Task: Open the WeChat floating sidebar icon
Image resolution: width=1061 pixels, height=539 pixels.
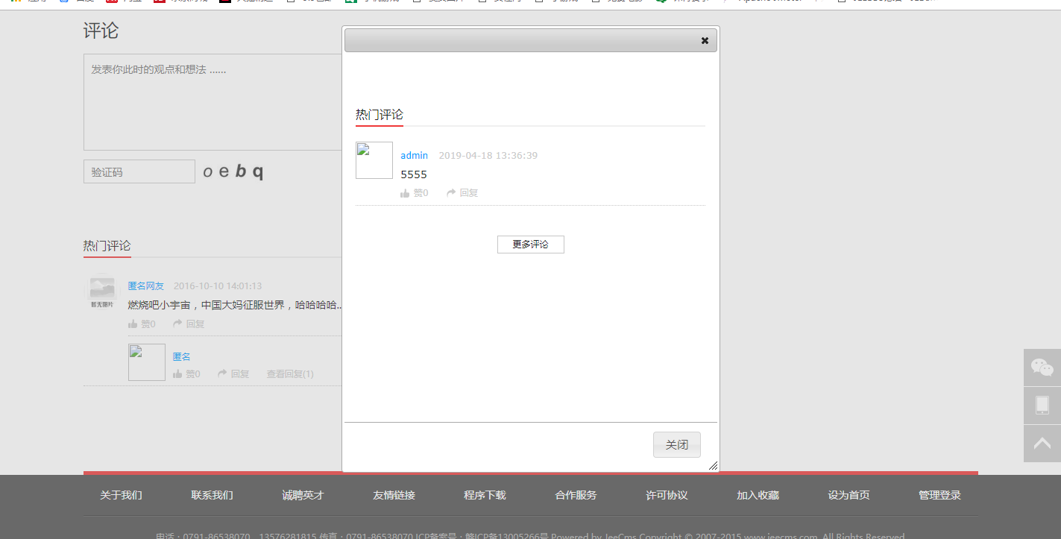Action: 1042,367
